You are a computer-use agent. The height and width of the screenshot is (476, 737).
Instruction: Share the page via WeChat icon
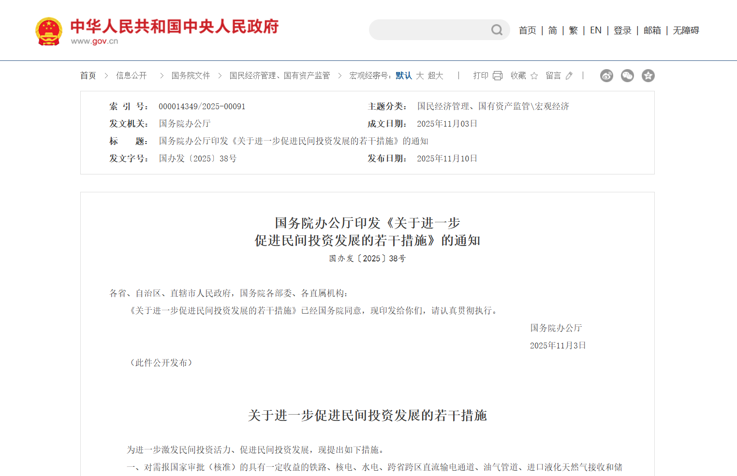coord(627,76)
